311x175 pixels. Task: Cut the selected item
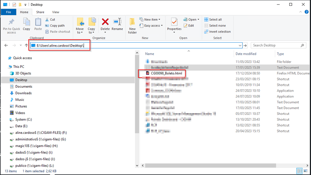coord(50,19)
